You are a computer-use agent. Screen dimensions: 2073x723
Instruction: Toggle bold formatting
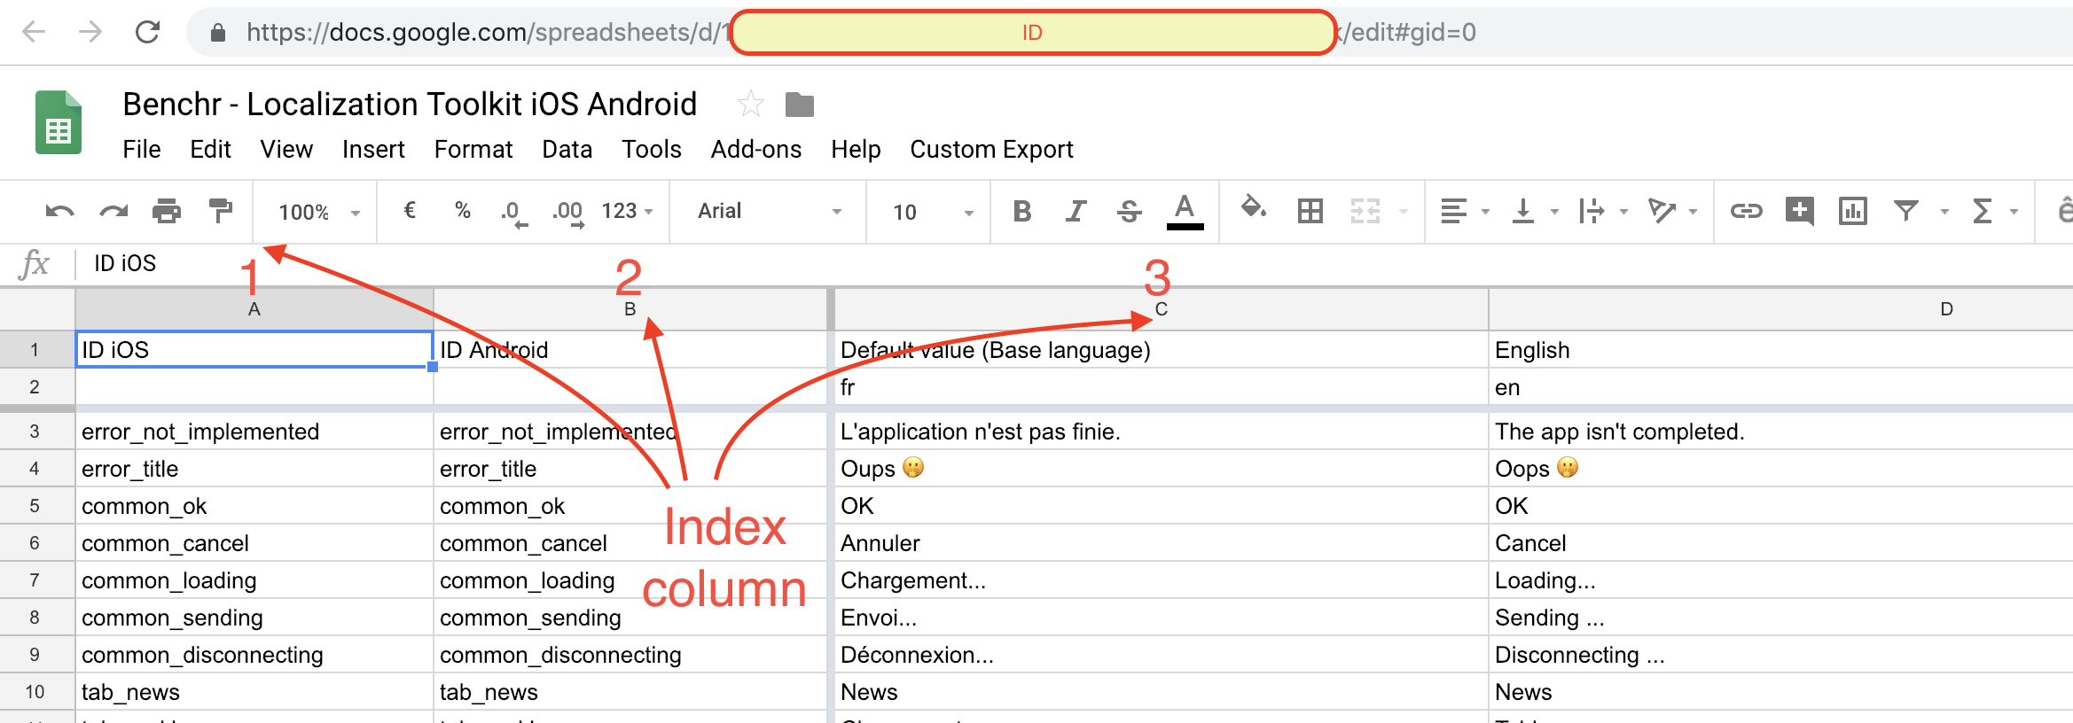tap(1022, 211)
